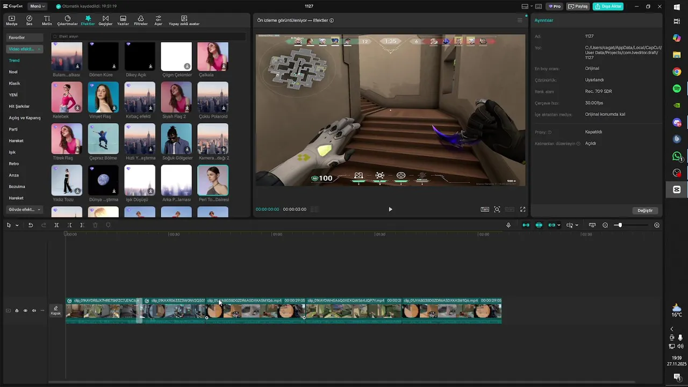Select the Vinyet Flaş effect thumbnail

[103, 97]
